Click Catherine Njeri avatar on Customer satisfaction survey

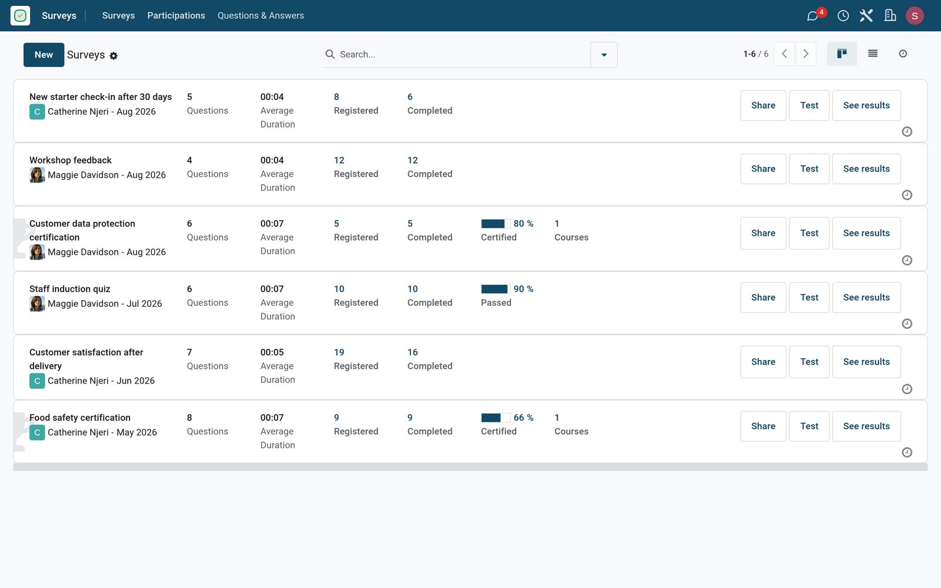pos(37,381)
